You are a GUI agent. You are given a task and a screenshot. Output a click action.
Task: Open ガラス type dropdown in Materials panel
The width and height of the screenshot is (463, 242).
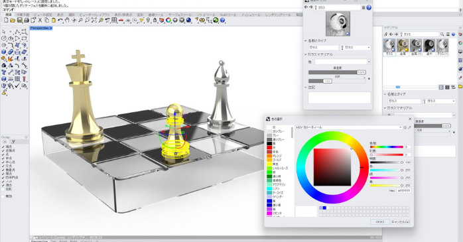[439, 101]
